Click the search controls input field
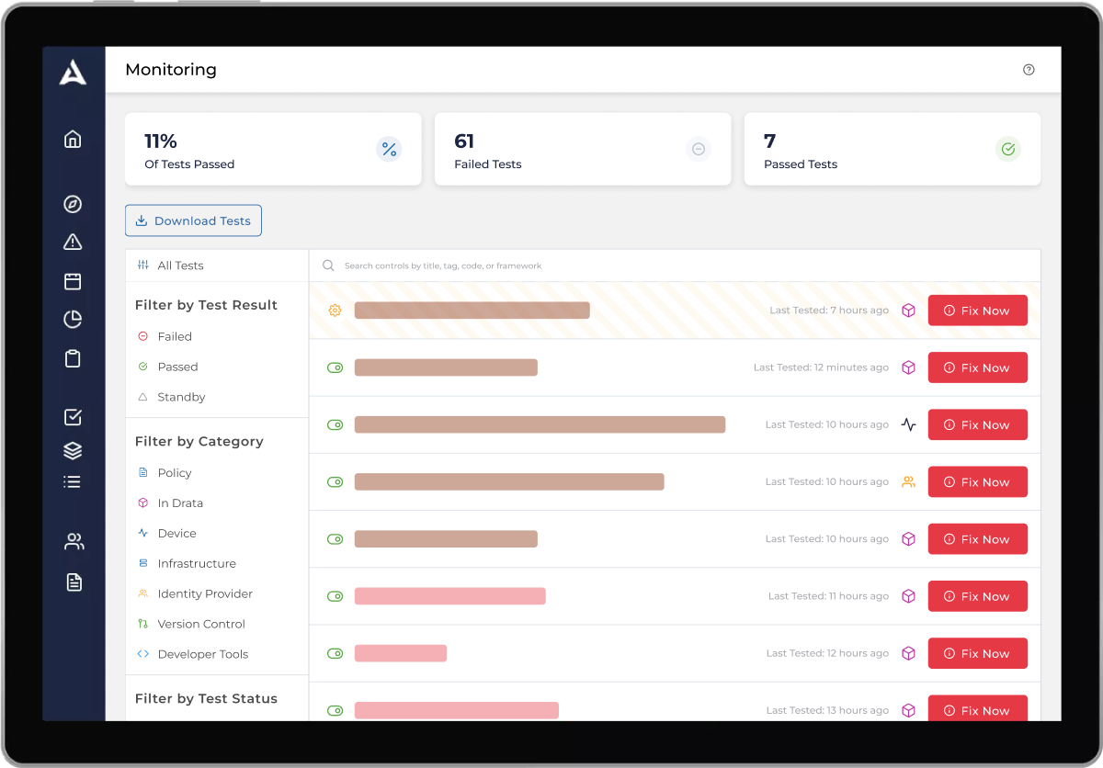 [675, 265]
